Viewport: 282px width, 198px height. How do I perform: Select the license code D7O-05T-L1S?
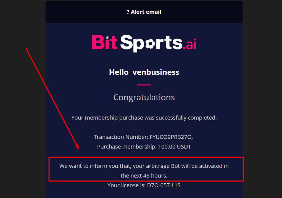[x=163, y=185]
